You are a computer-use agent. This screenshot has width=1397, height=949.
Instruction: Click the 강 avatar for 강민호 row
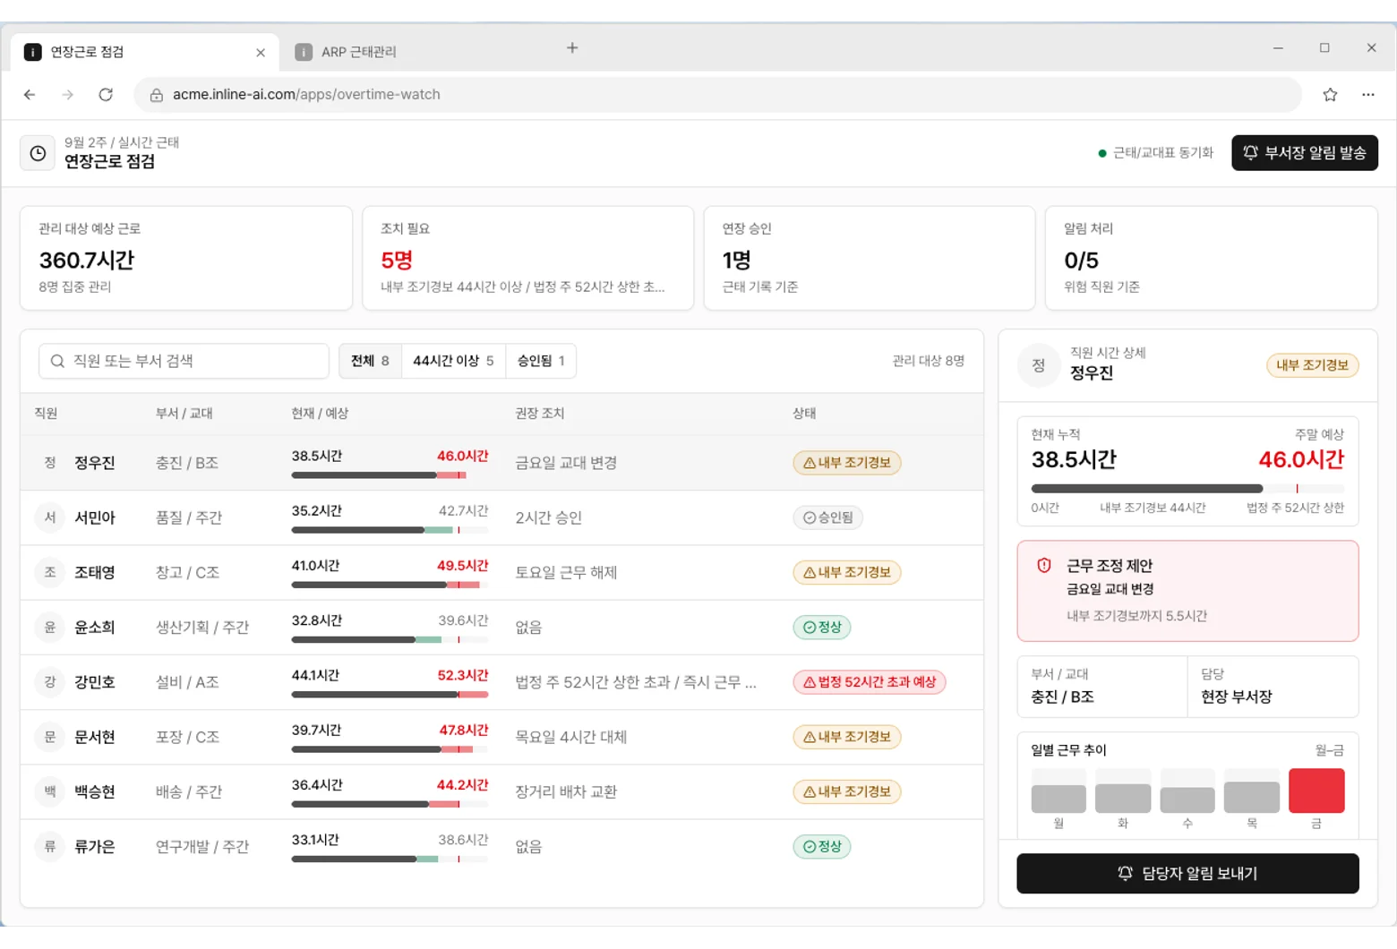click(50, 681)
